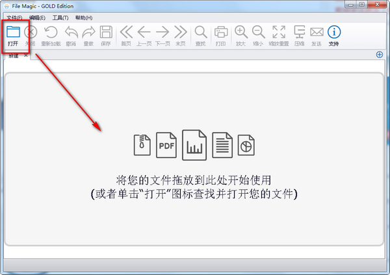Click the 发送 (Send) envelope icon
Viewport: 390px width, 275px height.
[317, 32]
